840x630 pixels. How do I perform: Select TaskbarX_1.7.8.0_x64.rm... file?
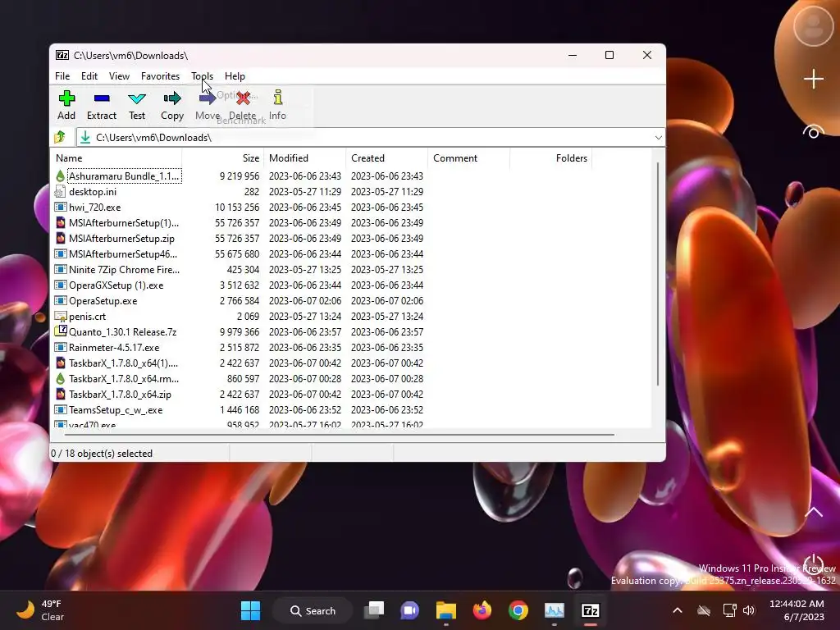coord(124,378)
